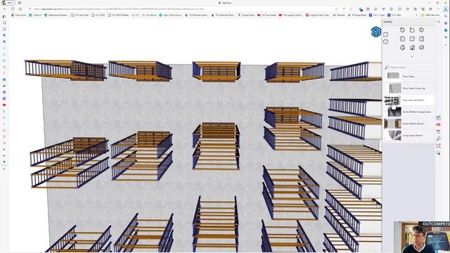
Task: Click the browser Back arrow
Action: point(4,9)
